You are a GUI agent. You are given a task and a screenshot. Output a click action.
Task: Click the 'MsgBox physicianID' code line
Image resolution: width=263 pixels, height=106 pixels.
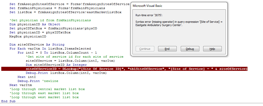[x=28, y=36]
